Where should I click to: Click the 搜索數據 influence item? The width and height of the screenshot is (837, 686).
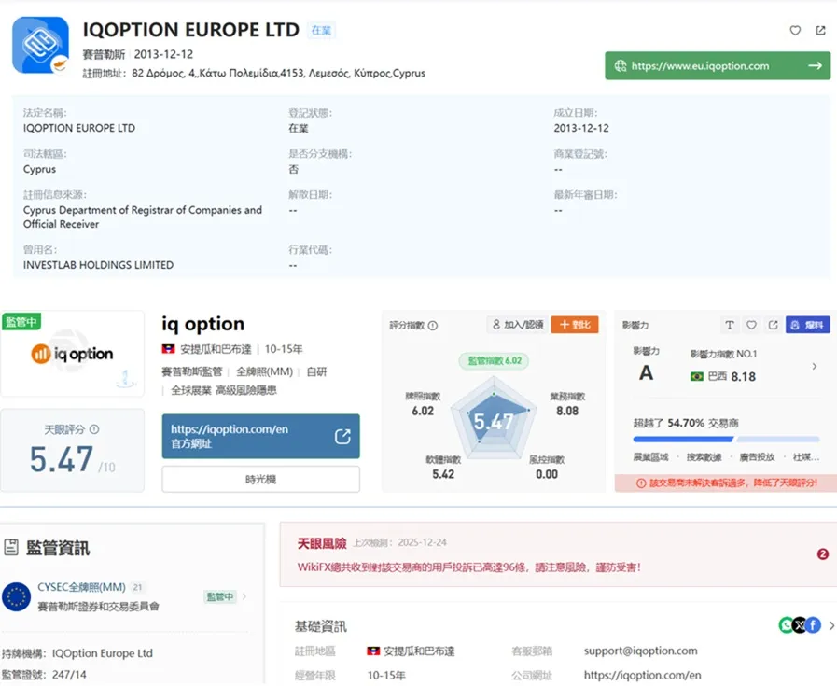(x=704, y=457)
